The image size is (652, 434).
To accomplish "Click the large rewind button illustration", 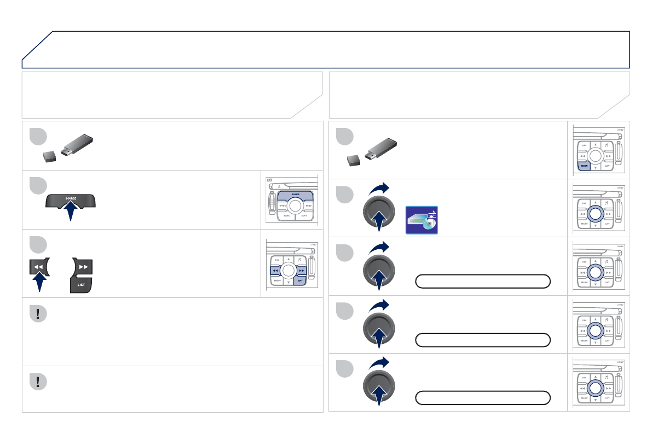I will (x=39, y=267).
